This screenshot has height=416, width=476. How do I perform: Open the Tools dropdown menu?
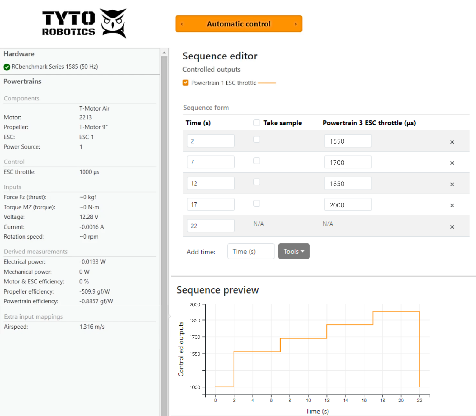[x=294, y=251]
